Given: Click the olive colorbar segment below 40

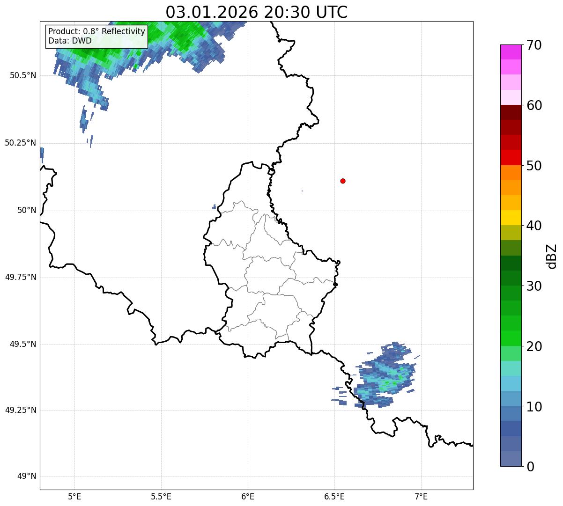Looking at the screenshot, I should [511, 233].
